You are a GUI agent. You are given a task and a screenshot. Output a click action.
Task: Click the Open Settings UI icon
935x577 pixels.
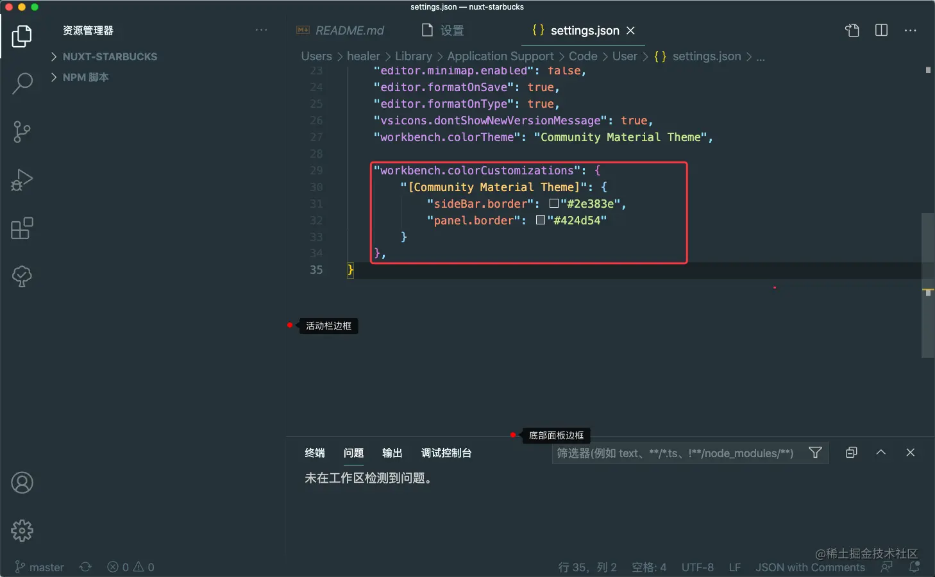click(x=852, y=30)
